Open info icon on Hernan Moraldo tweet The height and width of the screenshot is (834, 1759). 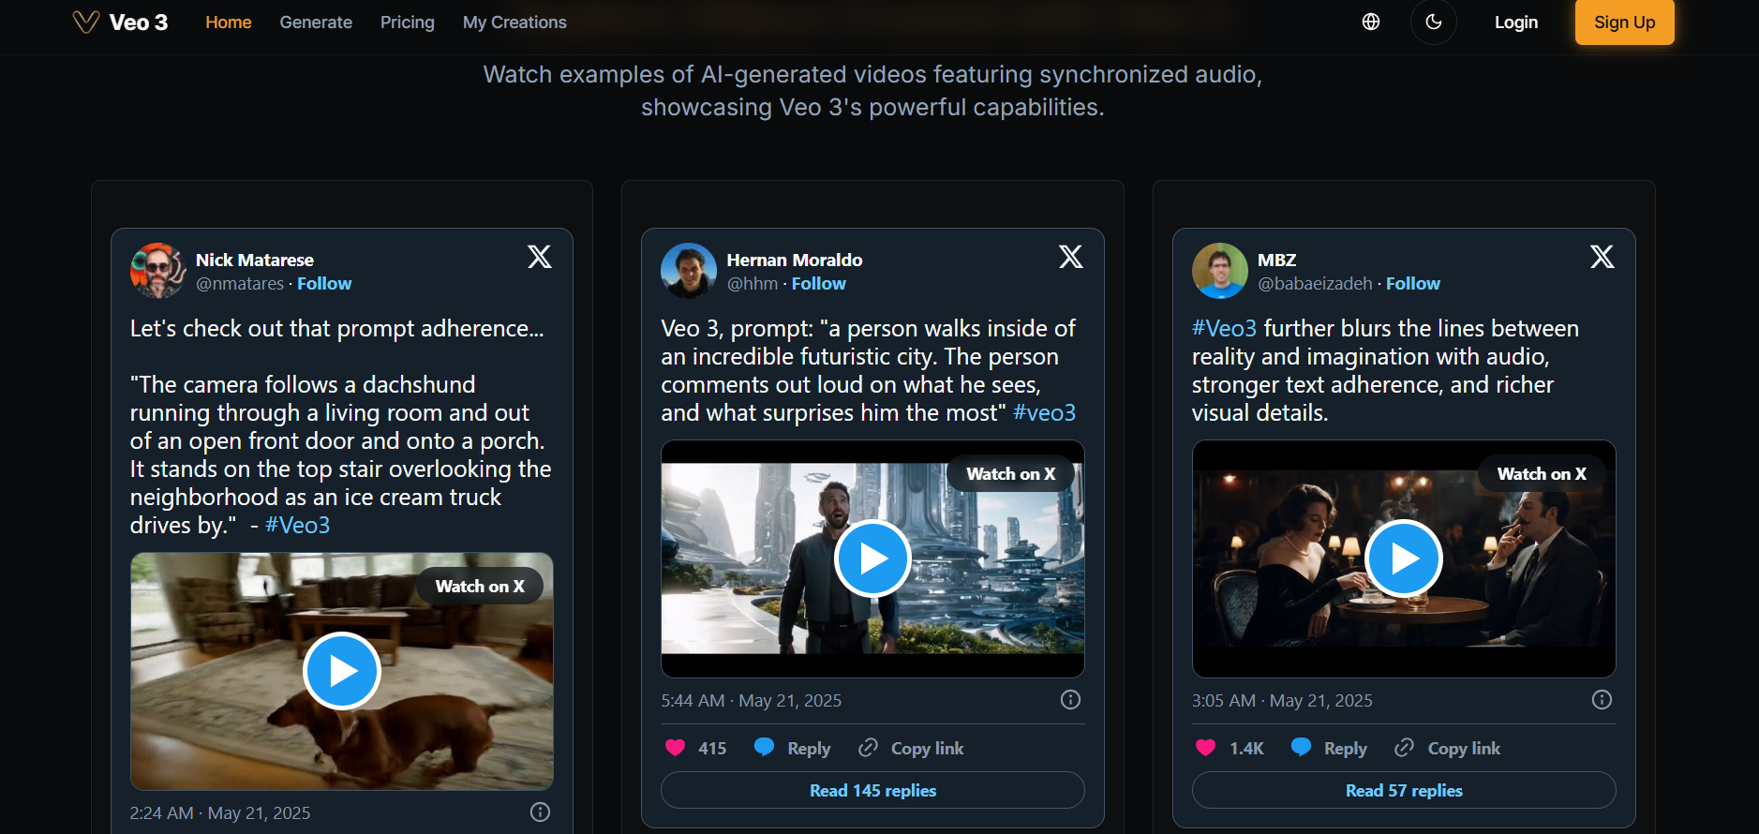pyautogui.click(x=1071, y=700)
